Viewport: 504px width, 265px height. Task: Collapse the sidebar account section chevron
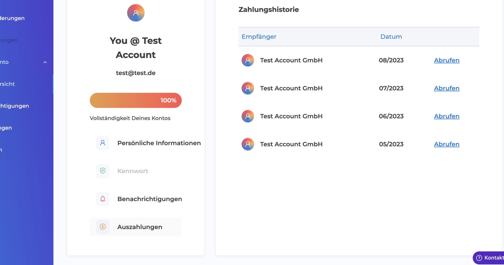pyautogui.click(x=45, y=62)
